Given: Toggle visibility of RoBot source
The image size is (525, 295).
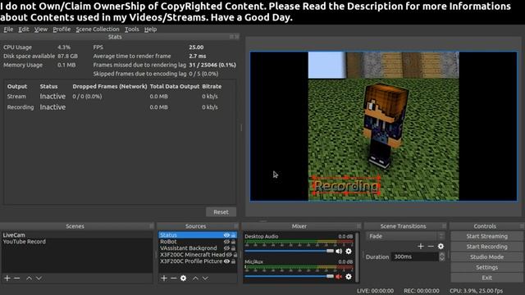Looking at the screenshot, I should click(x=226, y=242).
